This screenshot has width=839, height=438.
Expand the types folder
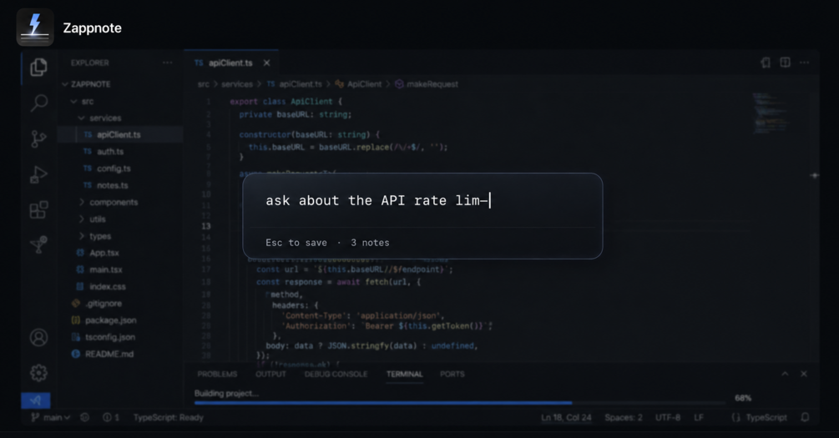click(95, 236)
